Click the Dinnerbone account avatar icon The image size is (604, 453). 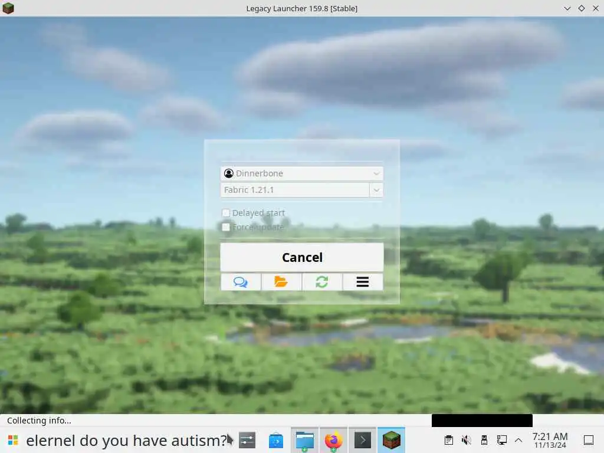click(x=229, y=173)
